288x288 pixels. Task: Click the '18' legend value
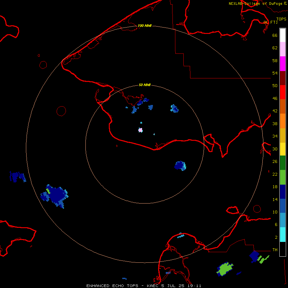coord(275,187)
